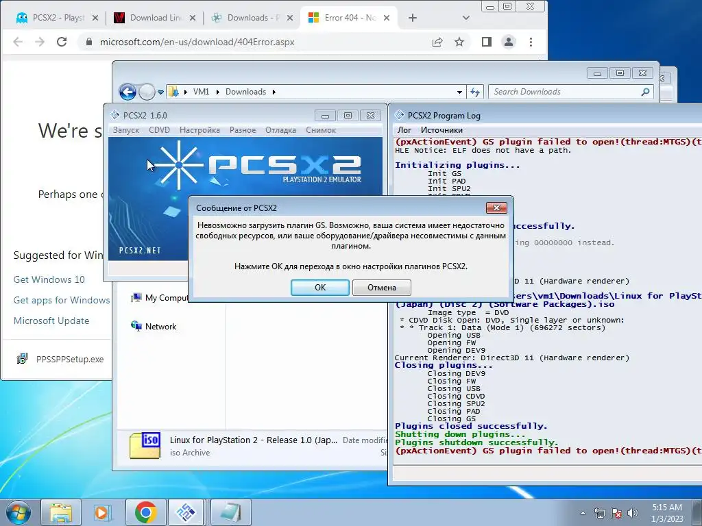Toggle Chrome side panel
Screen dimensions: 702x526
(x=487, y=42)
